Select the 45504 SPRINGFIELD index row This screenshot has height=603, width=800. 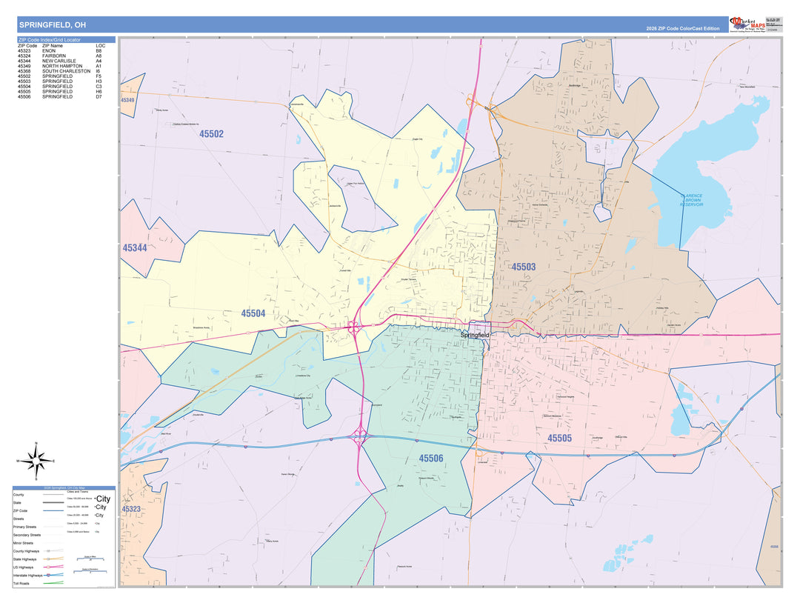[x=61, y=87]
